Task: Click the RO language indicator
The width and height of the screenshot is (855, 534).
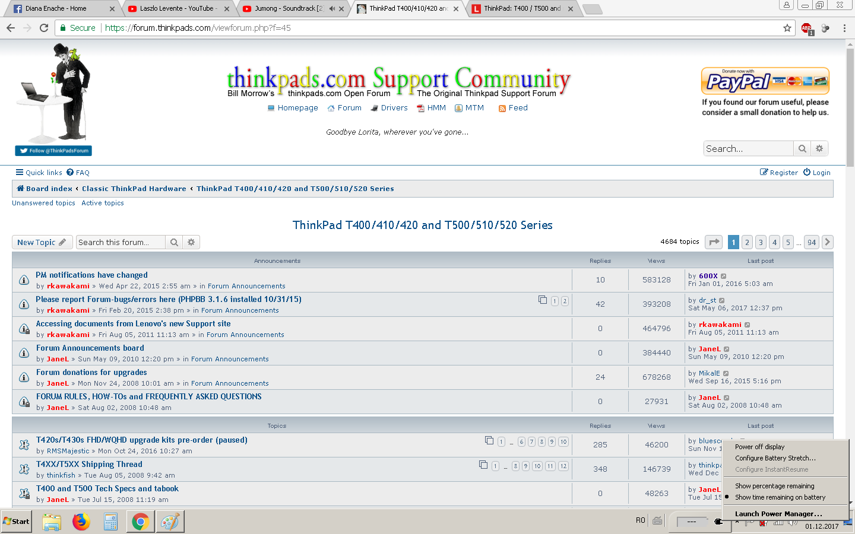Action: coord(641,520)
